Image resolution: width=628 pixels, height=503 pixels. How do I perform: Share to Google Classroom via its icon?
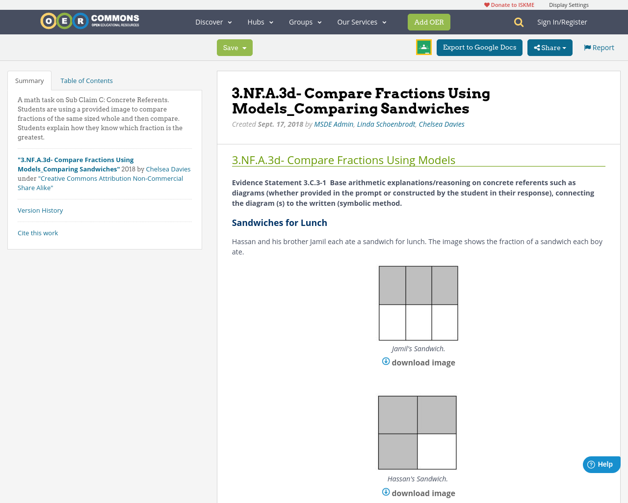point(423,47)
